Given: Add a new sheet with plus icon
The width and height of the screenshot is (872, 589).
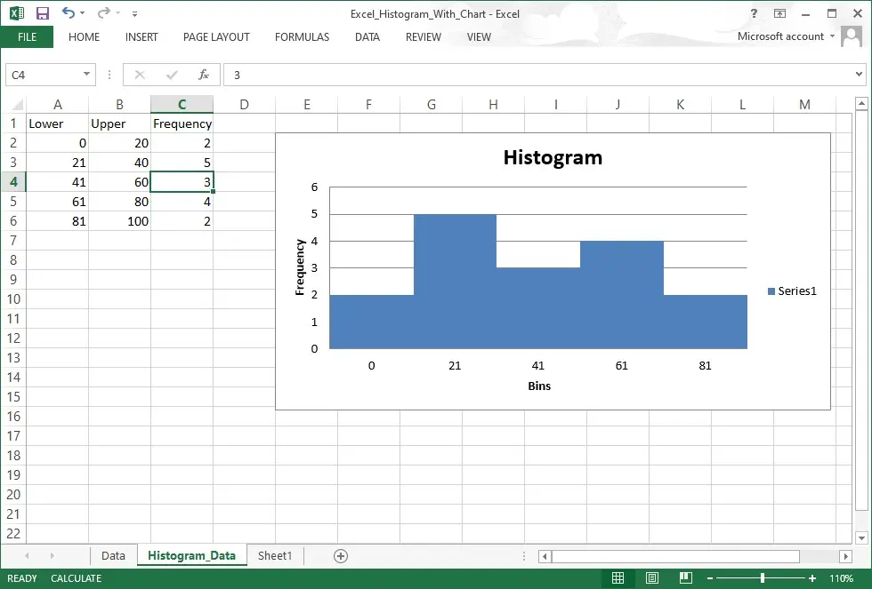Looking at the screenshot, I should point(340,556).
